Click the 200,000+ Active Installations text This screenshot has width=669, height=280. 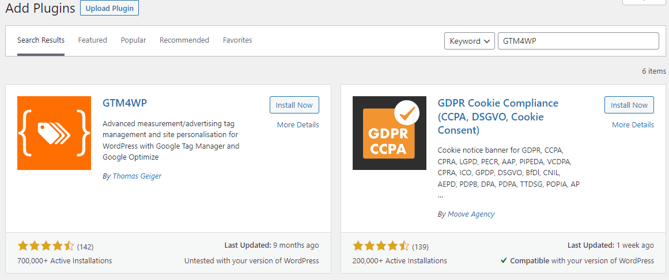400,260
